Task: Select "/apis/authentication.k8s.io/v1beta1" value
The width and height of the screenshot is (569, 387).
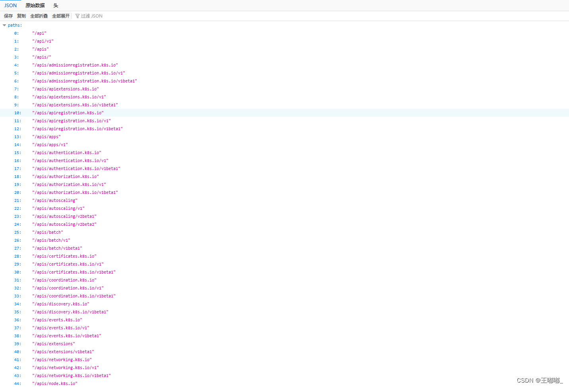Action: (76, 168)
